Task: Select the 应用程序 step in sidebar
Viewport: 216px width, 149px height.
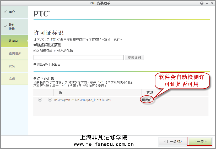Action: tap(14, 54)
